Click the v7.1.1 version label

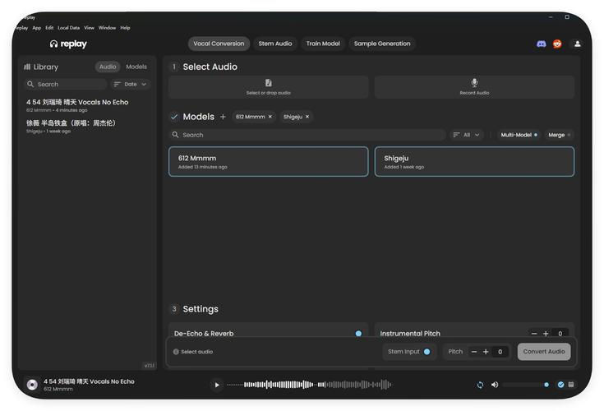point(149,365)
